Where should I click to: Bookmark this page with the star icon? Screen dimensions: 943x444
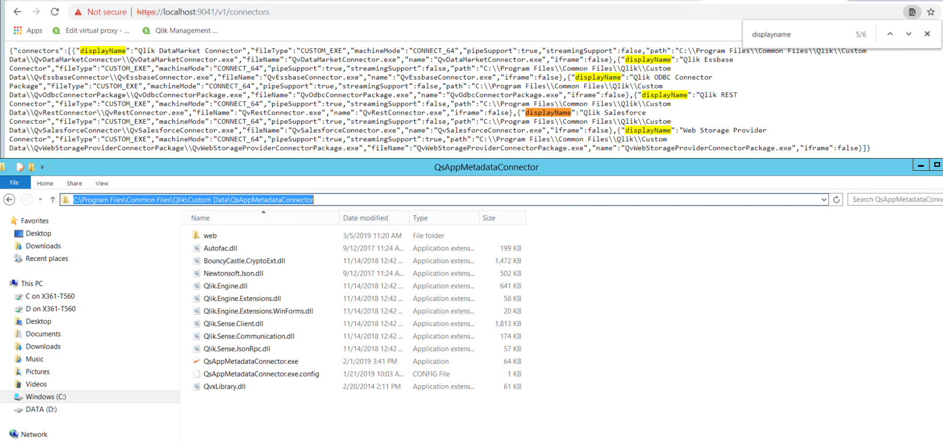point(931,12)
